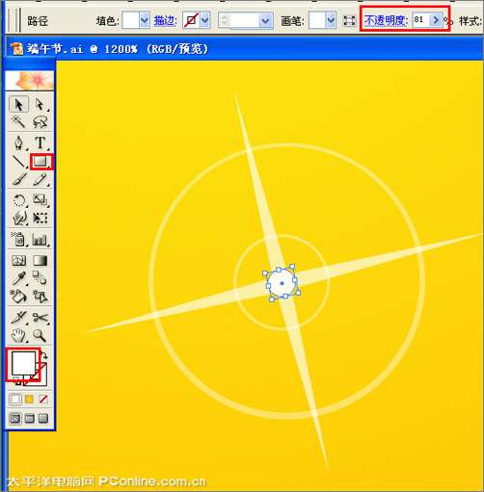Switch to full screen mode with menu bar
Viewport: 484px width, 492px height.
click(29, 418)
